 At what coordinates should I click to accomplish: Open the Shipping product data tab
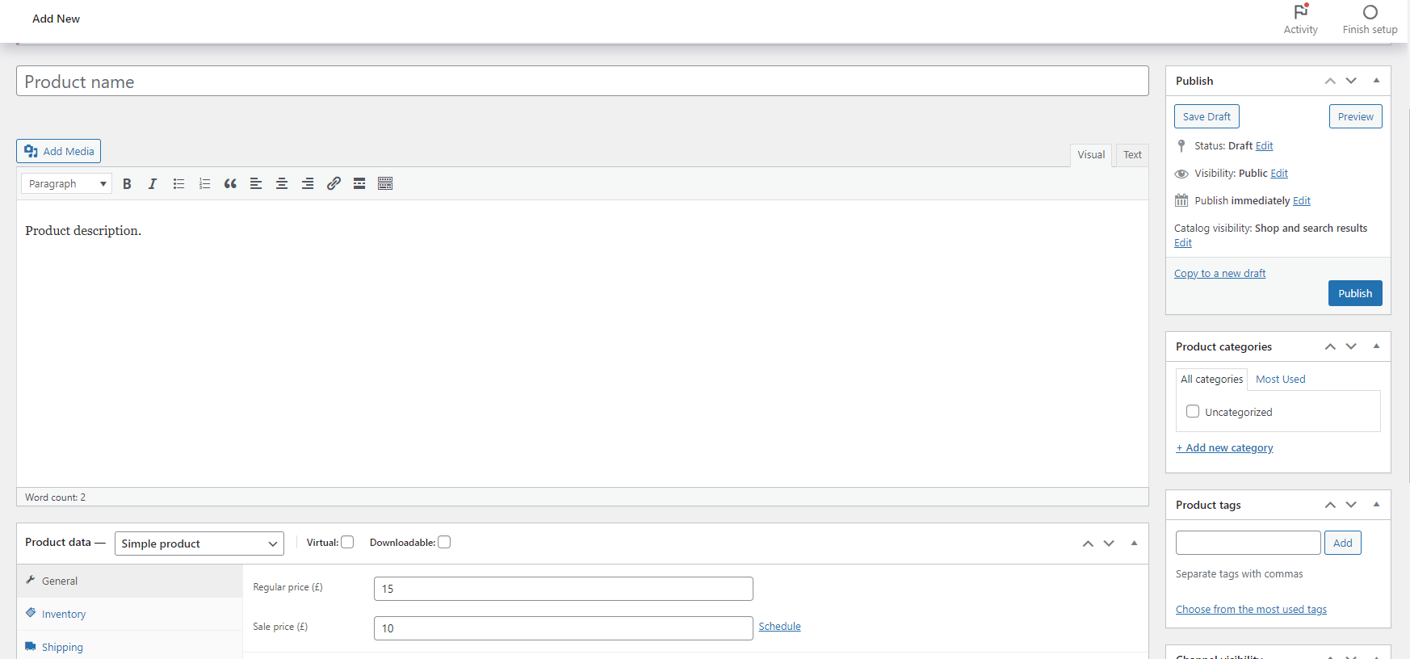coord(129,647)
